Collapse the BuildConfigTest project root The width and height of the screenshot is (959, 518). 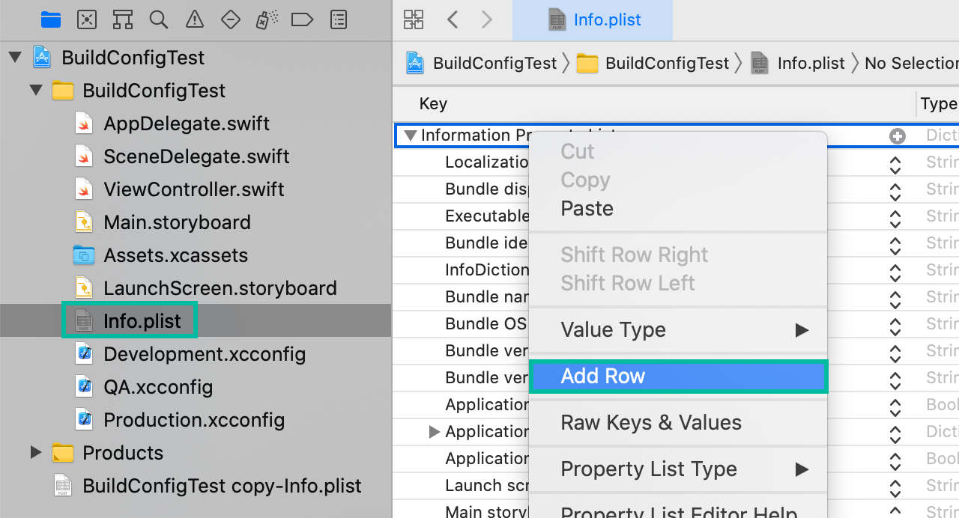15,58
